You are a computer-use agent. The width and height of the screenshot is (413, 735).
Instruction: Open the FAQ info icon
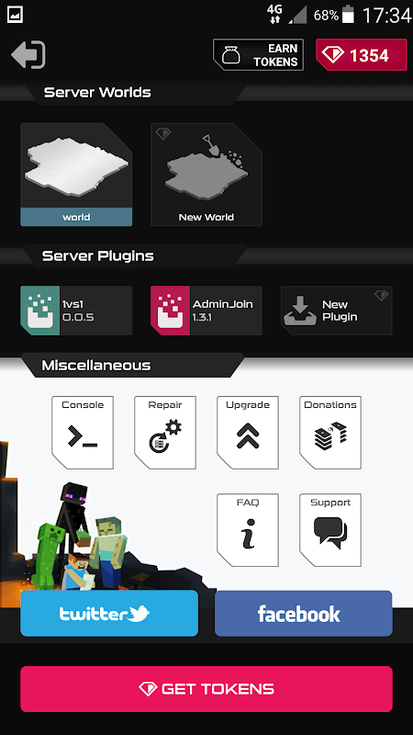pyautogui.click(x=248, y=530)
